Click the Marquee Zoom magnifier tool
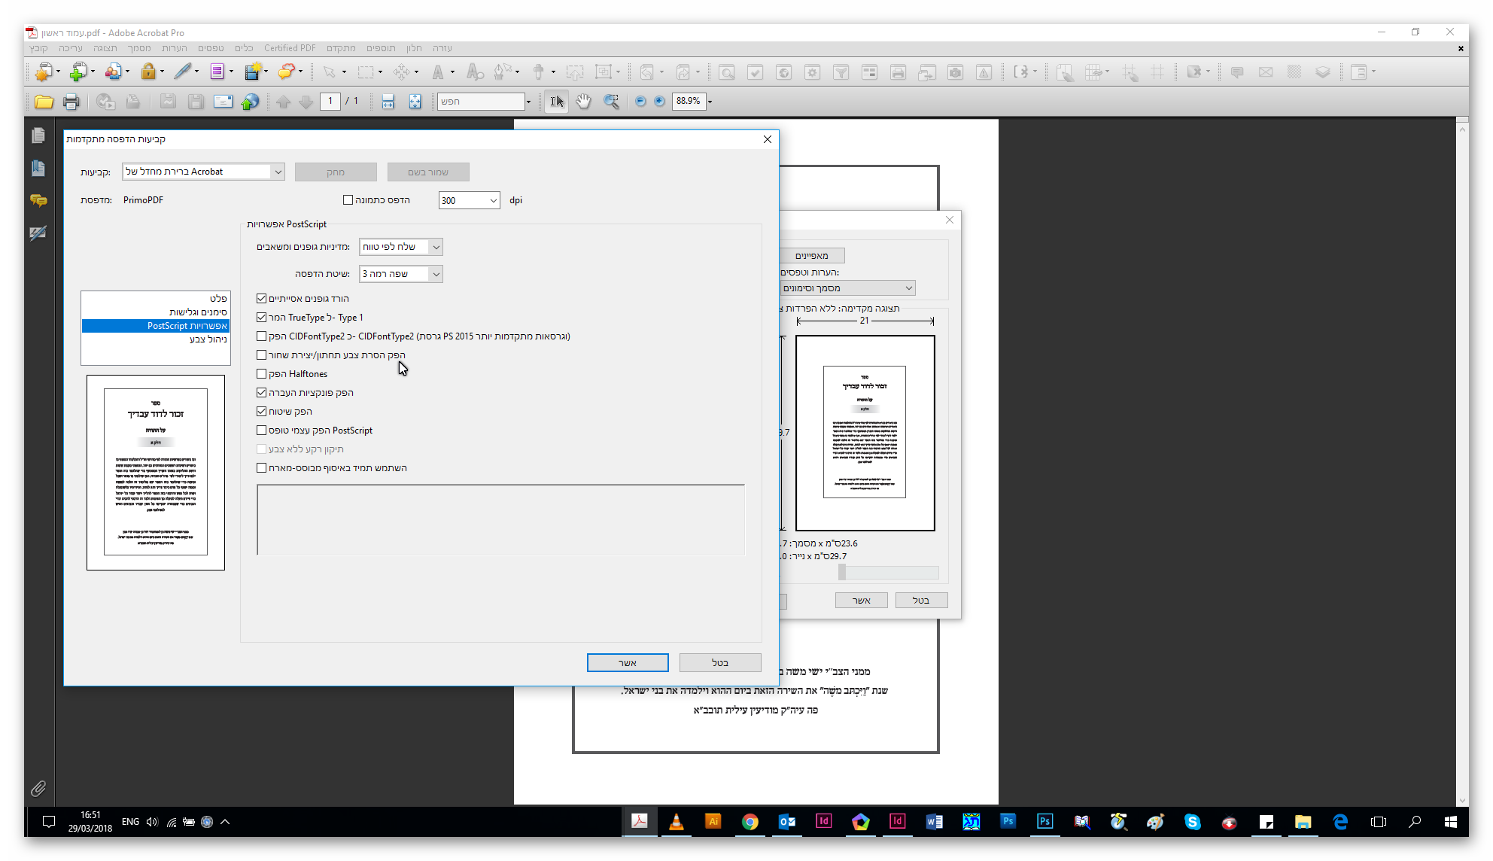 click(x=611, y=102)
